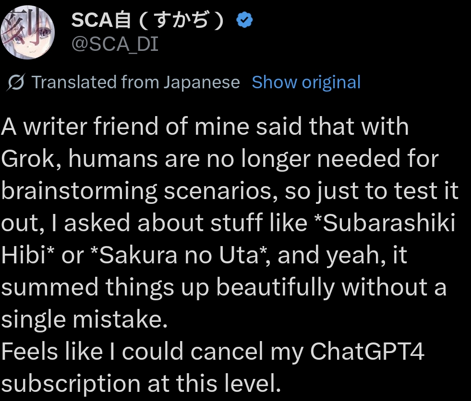
Task: Click the last line 'subscription at this level.'
Action: click(140, 384)
